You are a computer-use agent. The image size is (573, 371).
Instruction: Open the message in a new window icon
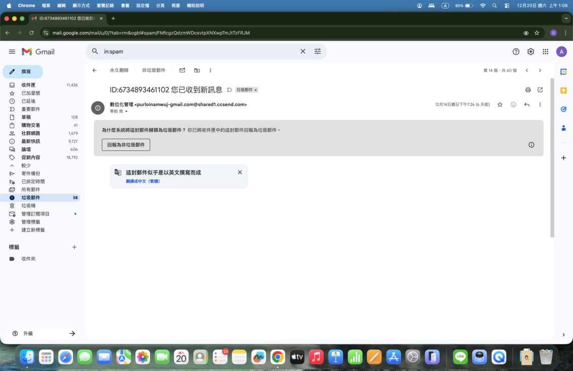click(x=540, y=89)
